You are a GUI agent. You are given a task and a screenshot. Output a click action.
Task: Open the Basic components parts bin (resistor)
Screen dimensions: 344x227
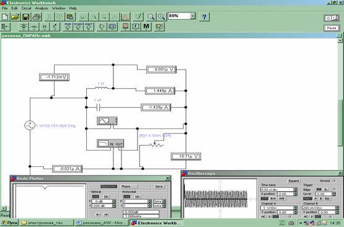(34, 27)
